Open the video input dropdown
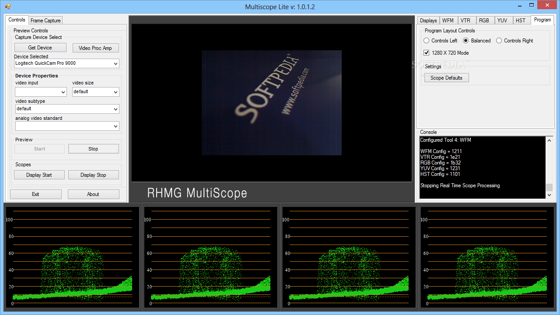Screen dimensions: 560x315 pos(40,92)
